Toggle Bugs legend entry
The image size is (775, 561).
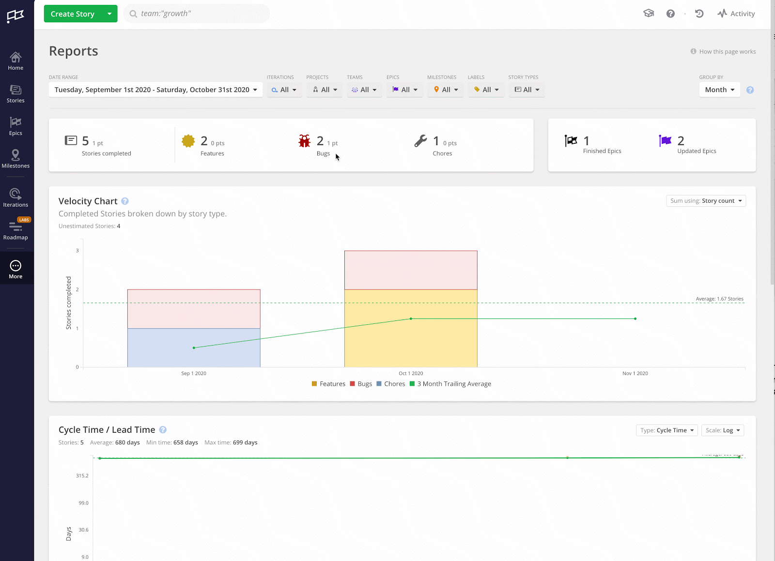click(361, 384)
